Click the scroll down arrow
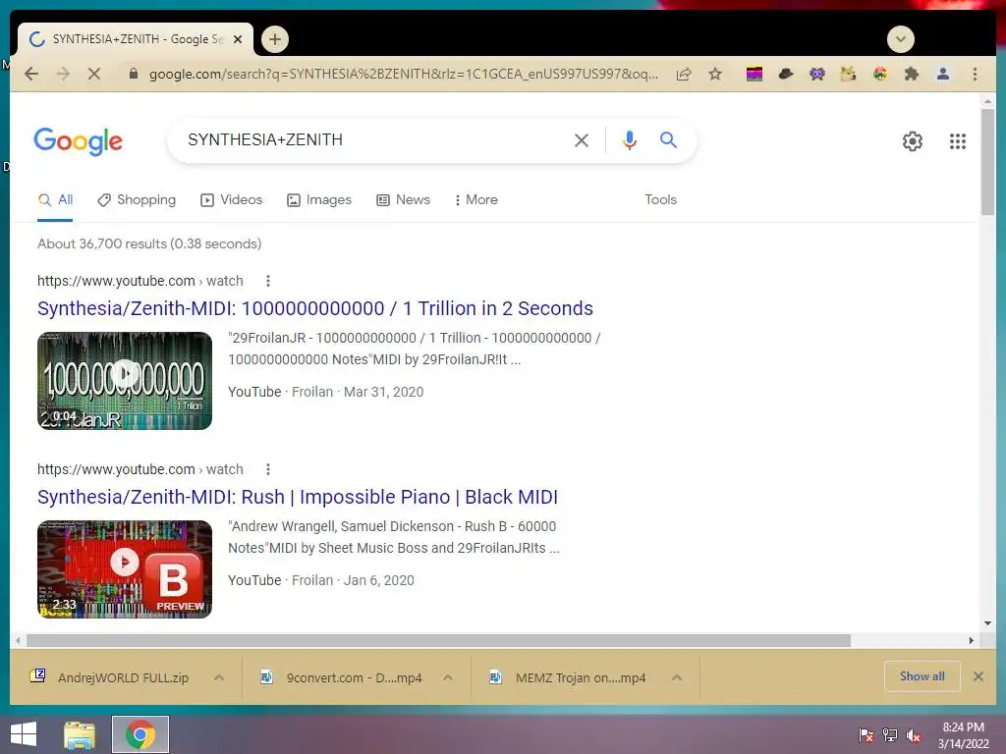The width and height of the screenshot is (1006, 754). (987, 623)
